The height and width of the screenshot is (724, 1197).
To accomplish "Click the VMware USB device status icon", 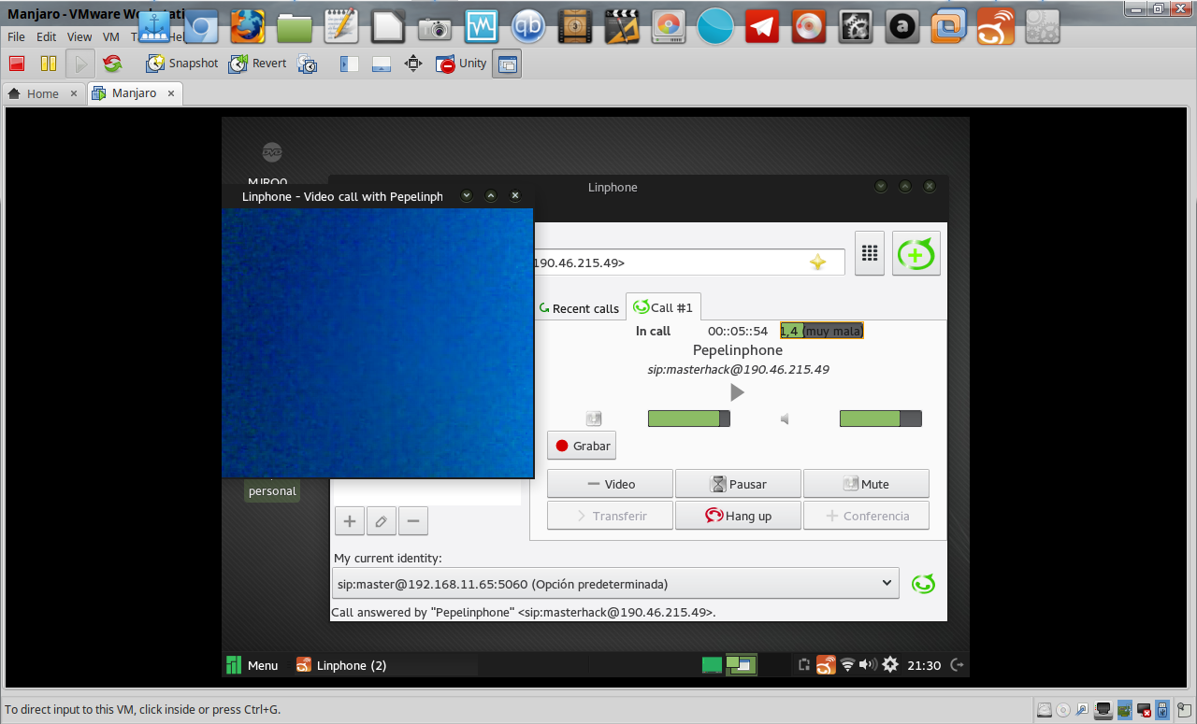I will [x=1162, y=710].
